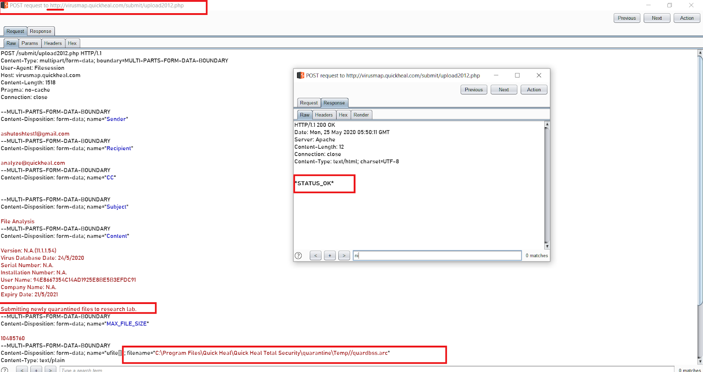Click the 'HTTP/1.1 200 OK' response line

[x=315, y=125]
